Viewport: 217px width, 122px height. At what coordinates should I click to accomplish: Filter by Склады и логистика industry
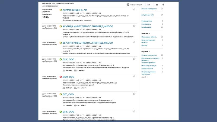(149, 55)
